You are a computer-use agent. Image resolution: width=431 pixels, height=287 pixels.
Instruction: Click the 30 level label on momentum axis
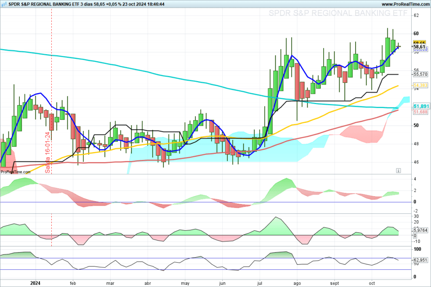pos(416,216)
